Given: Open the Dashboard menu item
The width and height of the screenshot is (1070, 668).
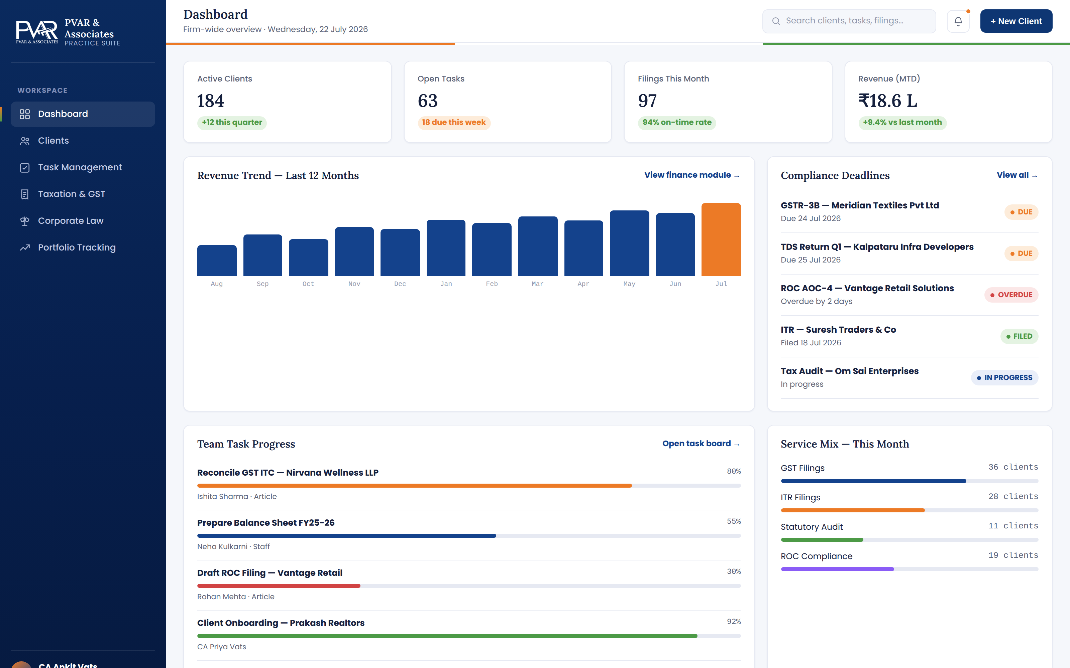Looking at the screenshot, I should click(83, 114).
